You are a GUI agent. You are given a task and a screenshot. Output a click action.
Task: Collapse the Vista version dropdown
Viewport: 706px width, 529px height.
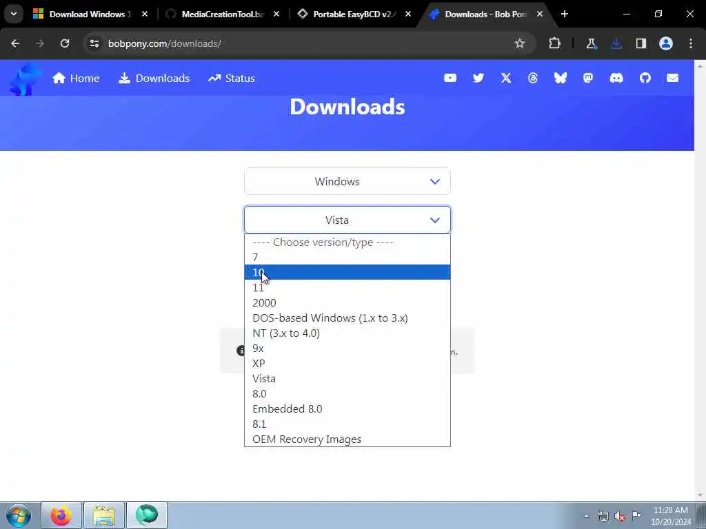coord(347,220)
